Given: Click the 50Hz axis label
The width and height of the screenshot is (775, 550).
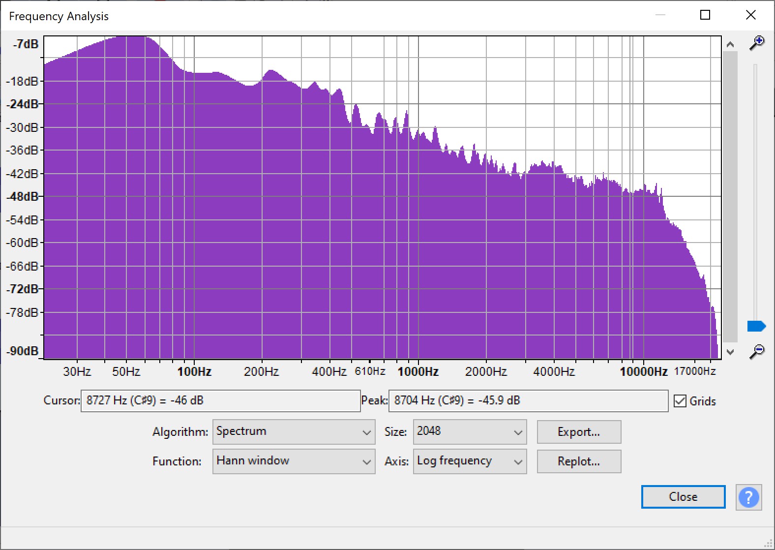Looking at the screenshot, I should pos(126,371).
